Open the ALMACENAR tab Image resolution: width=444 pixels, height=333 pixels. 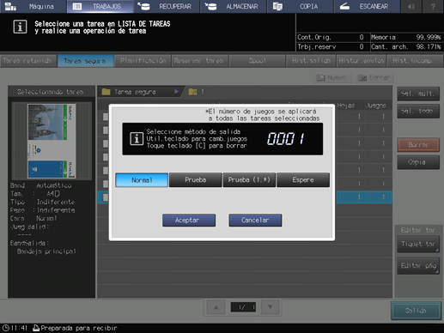[x=234, y=6]
